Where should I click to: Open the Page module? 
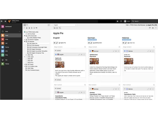point(11,36)
